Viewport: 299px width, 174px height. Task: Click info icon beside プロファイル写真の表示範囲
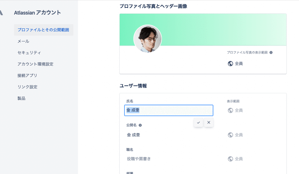(271, 52)
